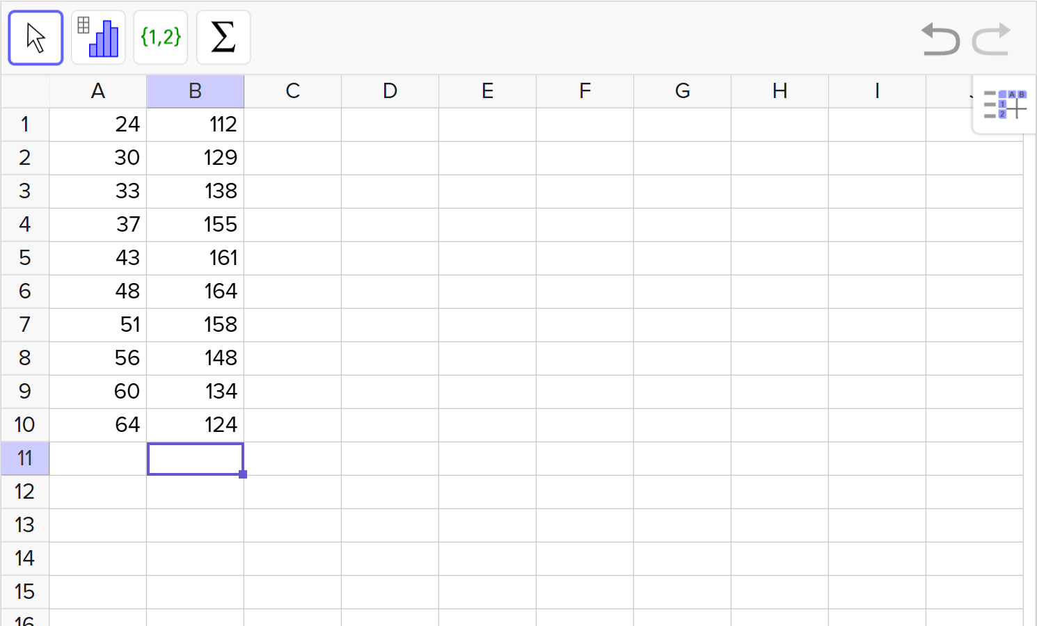1037x626 pixels.
Task: Select row 8 header
Action: point(25,358)
